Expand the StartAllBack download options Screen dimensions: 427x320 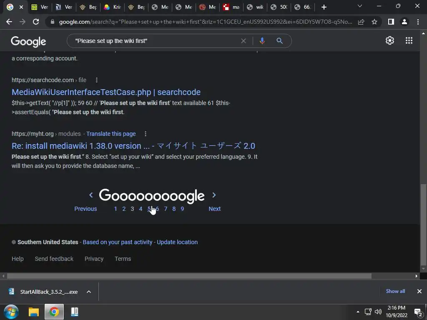[89, 292]
